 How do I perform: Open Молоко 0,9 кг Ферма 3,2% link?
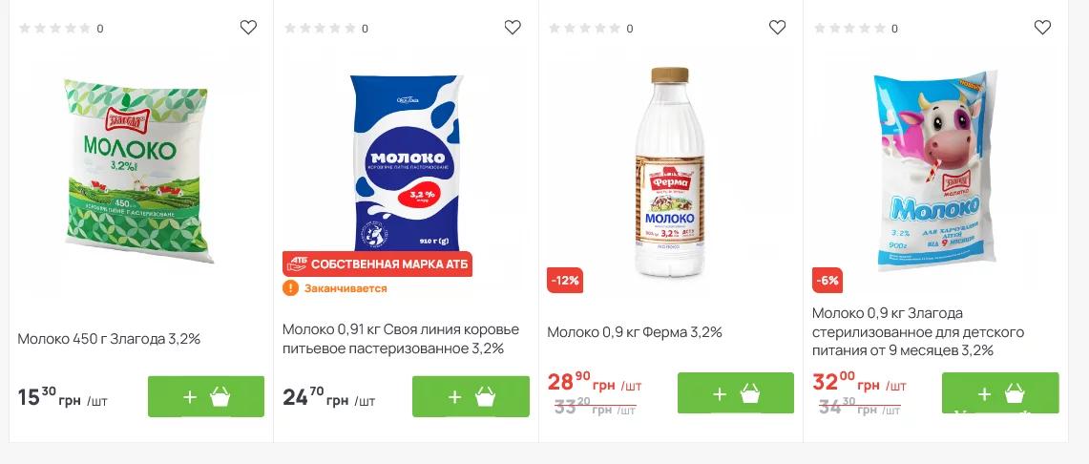(x=635, y=332)
